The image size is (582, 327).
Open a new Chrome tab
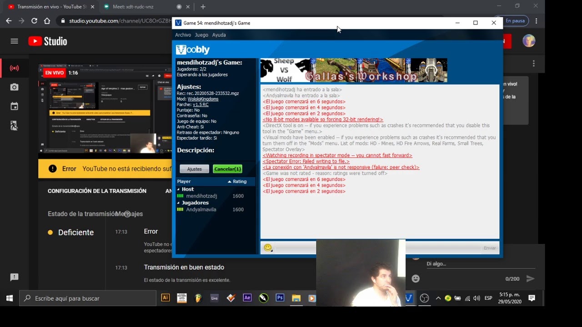[x=203, y=7]
